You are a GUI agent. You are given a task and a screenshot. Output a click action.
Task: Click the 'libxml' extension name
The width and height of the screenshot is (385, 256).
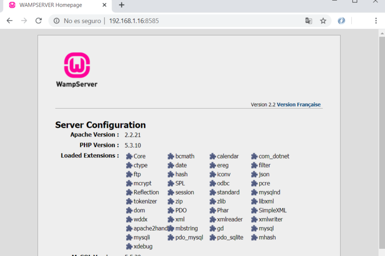(x=266, y=201)
